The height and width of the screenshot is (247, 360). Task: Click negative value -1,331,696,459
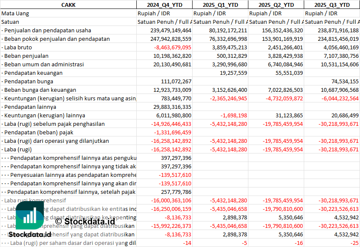[173, 132]
